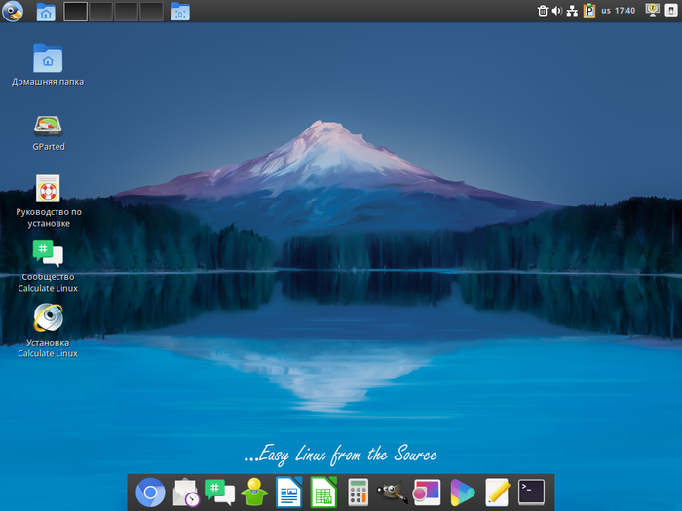This screenshot has height=511, width=682.
Task: Switch to the second workspace in pager
Action: pos(101,12)
